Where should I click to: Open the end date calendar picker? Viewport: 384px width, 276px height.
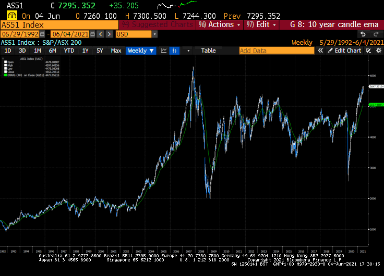[x=92, y=34]
